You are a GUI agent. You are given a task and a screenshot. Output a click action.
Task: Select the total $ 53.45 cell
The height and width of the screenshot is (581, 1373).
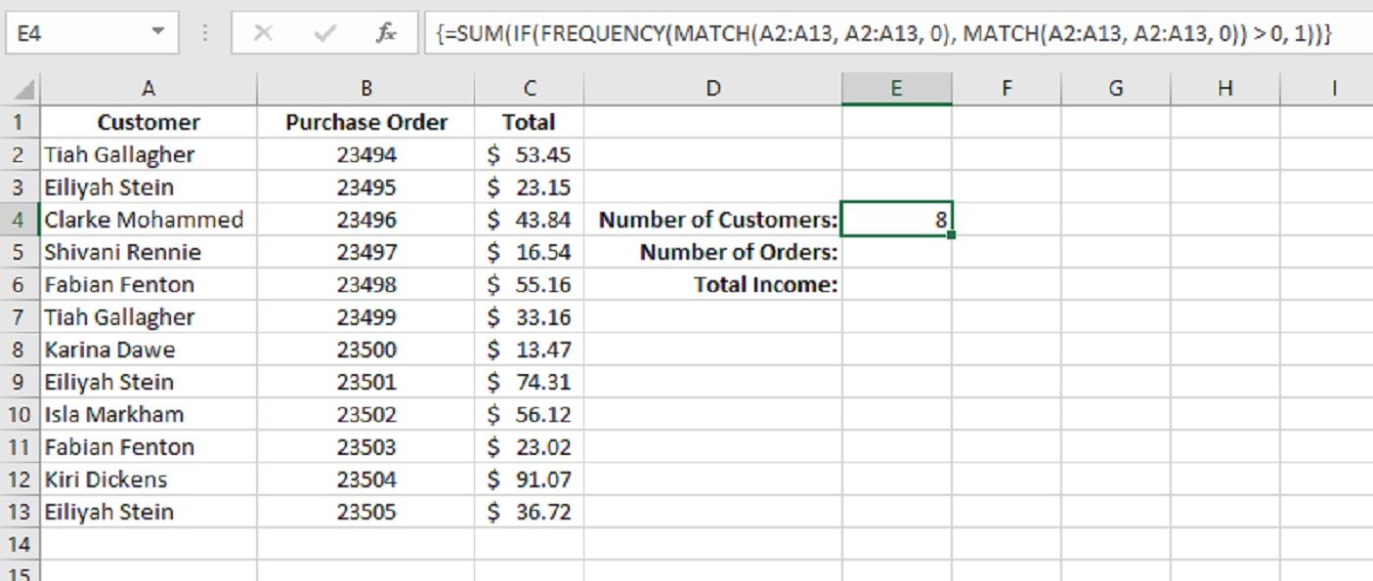[529, 154]
